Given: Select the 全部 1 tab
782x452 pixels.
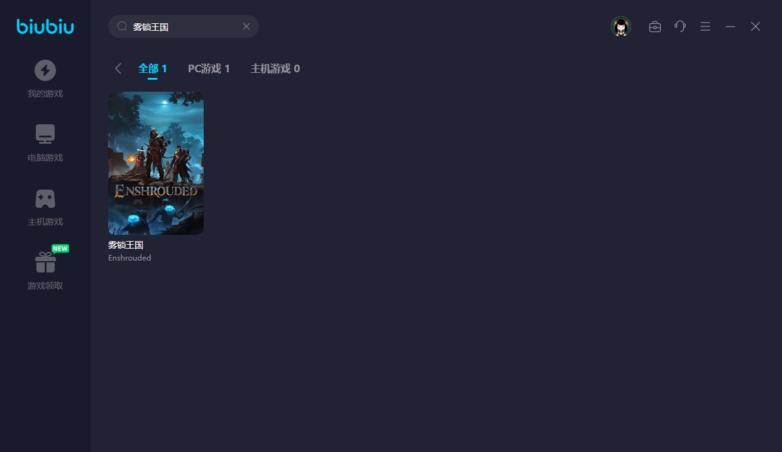Looking at the screenshot, I should point(153,68).
